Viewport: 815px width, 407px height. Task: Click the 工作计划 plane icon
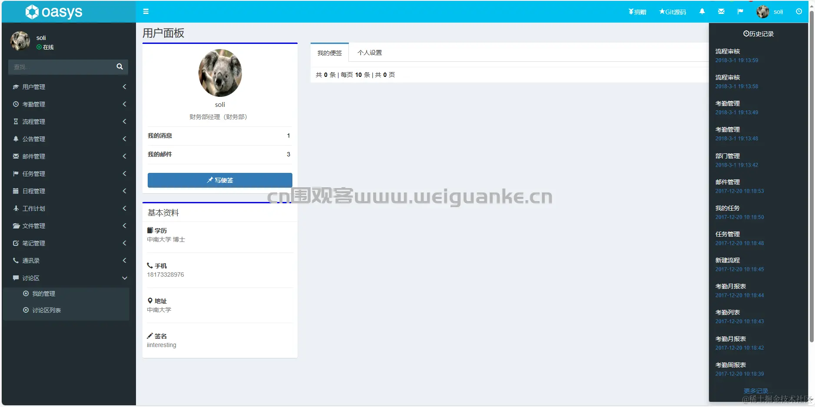(16, 208)
